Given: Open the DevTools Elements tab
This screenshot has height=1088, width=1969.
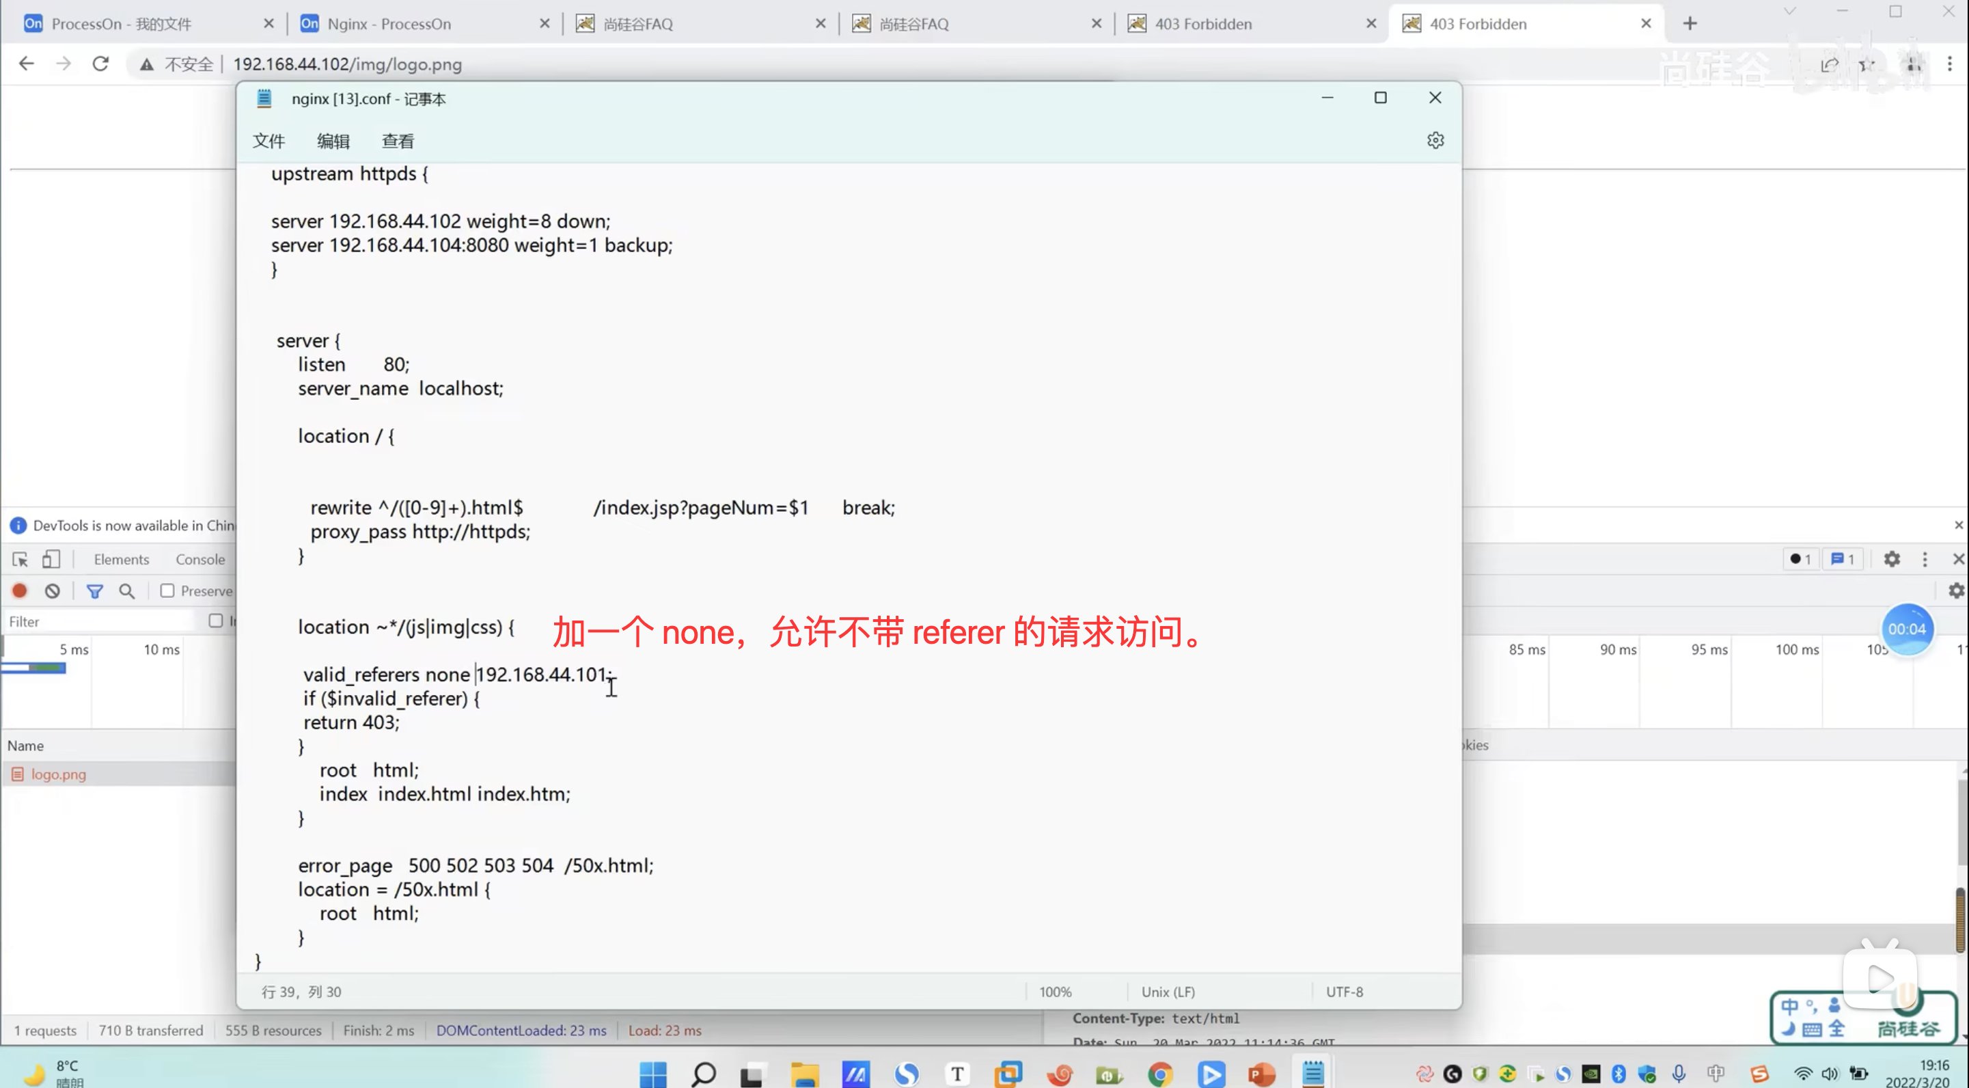Looking at the screenshot, I should [121, 560].
